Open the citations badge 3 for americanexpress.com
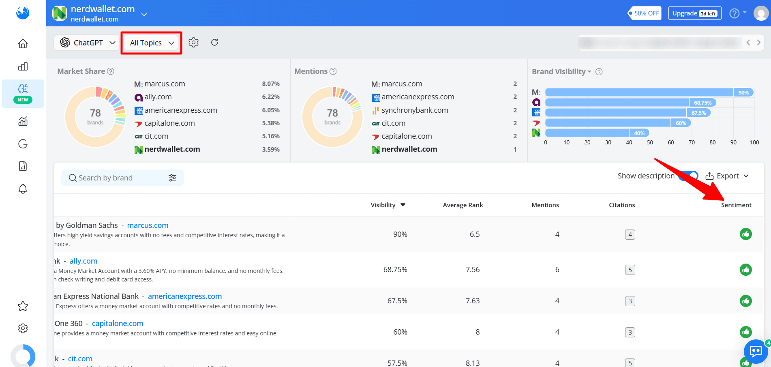 tap(630, 301)
